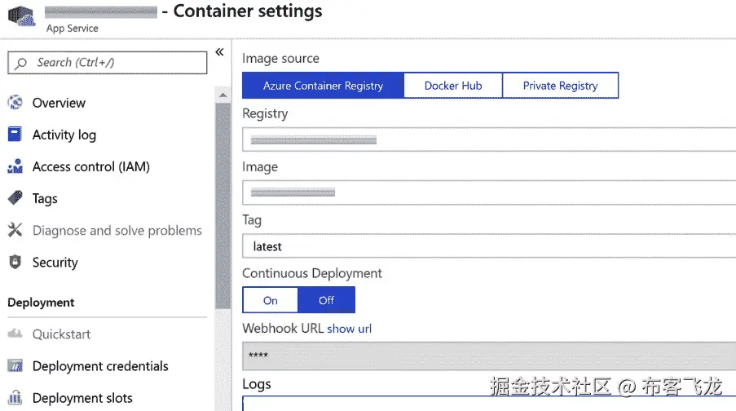Select Private Registry image source

point(560,86)
